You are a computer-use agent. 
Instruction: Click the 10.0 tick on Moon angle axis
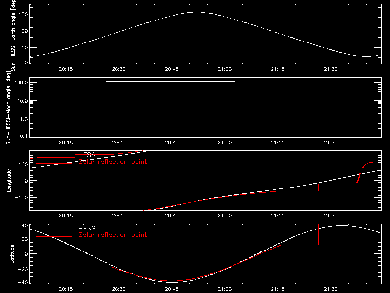pos(22,101)
